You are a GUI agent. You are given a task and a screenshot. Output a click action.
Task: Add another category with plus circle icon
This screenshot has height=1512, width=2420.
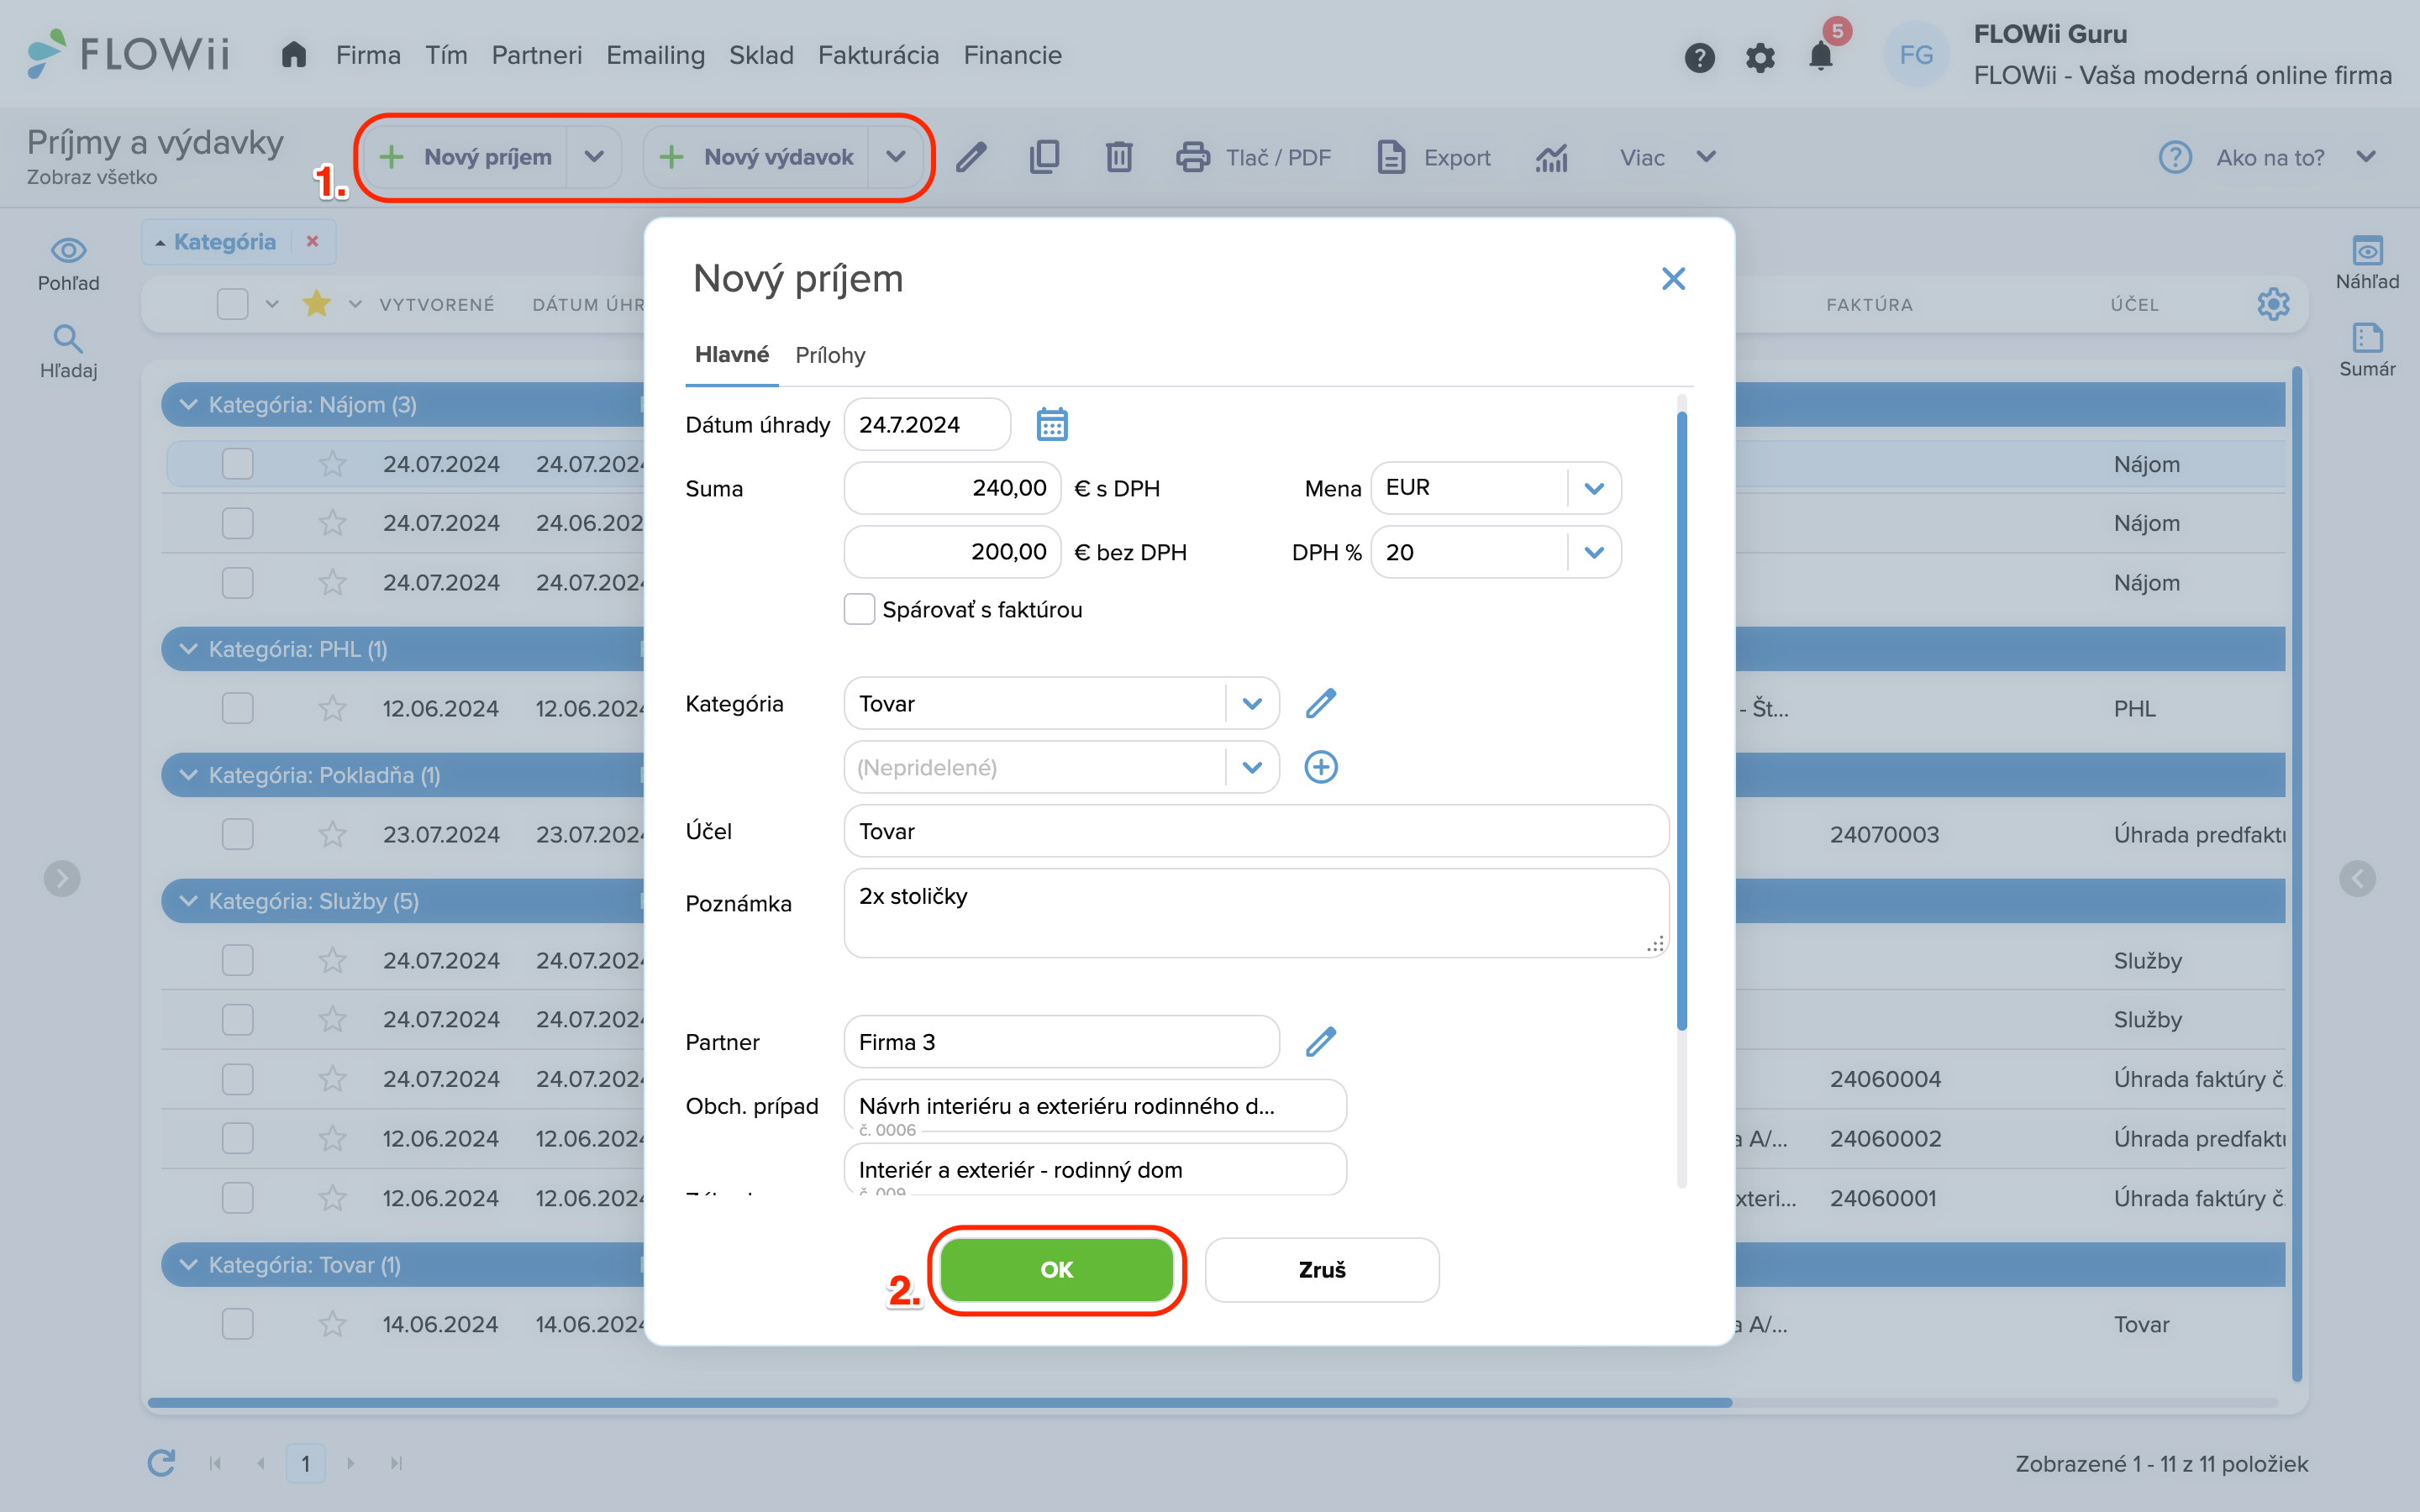click(1321, 767)
